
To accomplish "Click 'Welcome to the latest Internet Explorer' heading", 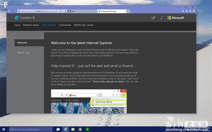I will coord(82,43).
